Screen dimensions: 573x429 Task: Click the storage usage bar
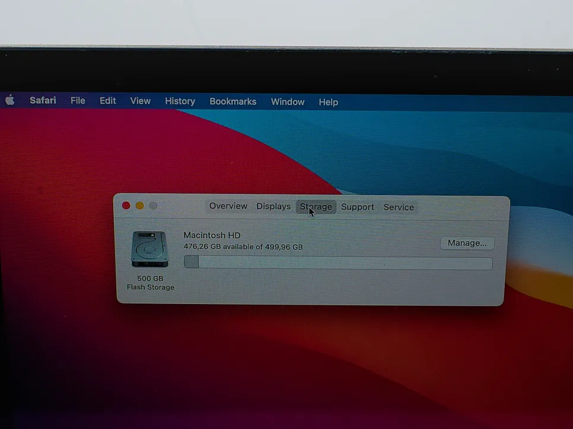338,262
